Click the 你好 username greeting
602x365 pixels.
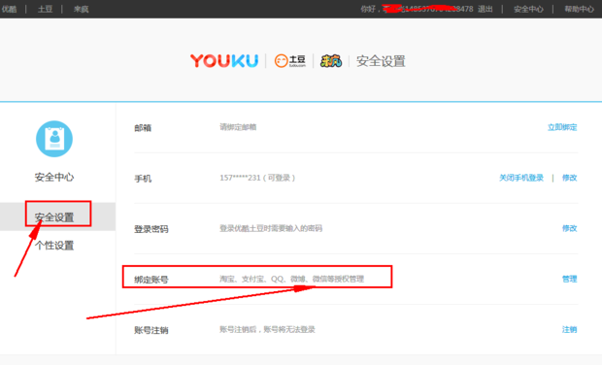(x=417, y=9)
